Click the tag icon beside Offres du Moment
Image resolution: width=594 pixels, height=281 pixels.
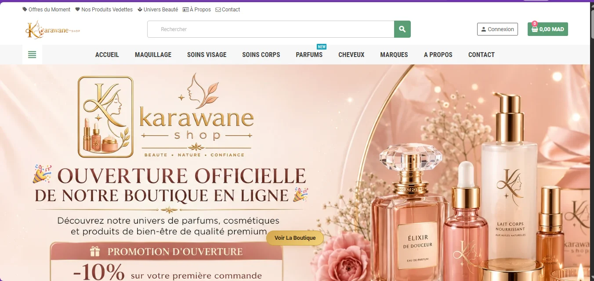coord(25,10)
